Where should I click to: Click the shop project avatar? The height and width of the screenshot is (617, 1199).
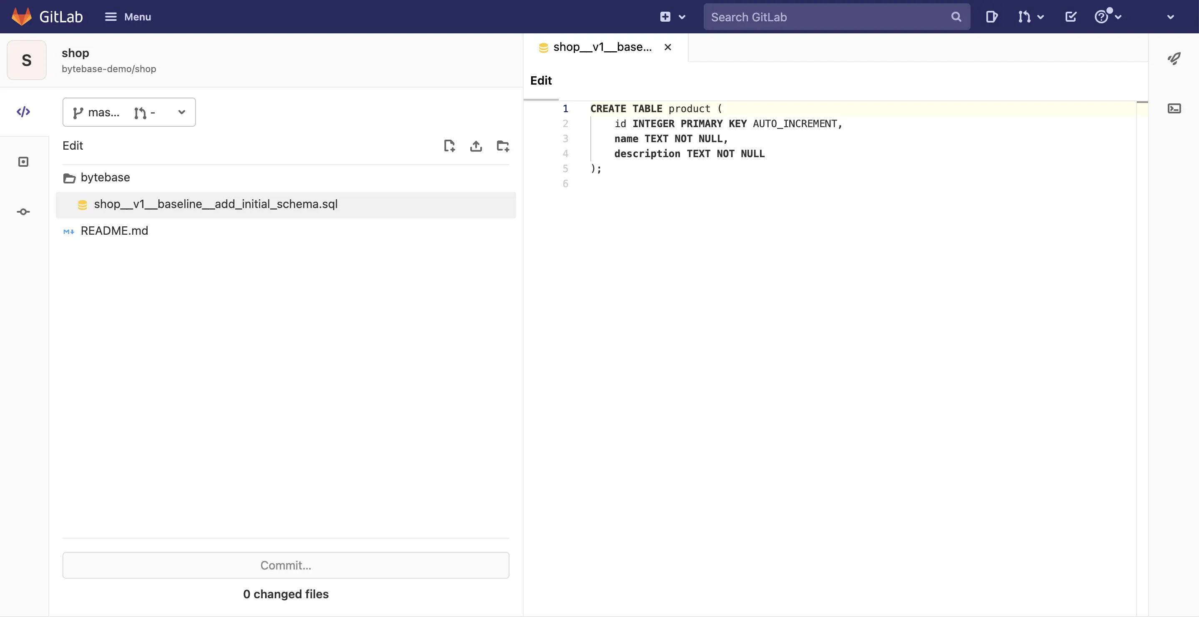click(x=27, y=60)
